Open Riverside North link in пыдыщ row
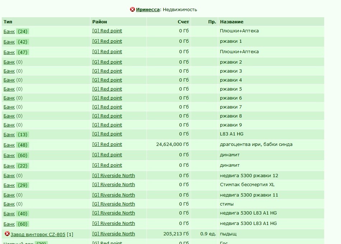The height and width of the screenshot is (244, 341). (113, 234)
